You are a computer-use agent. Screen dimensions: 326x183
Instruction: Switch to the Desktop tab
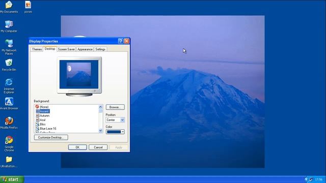(x=50, y=49)
